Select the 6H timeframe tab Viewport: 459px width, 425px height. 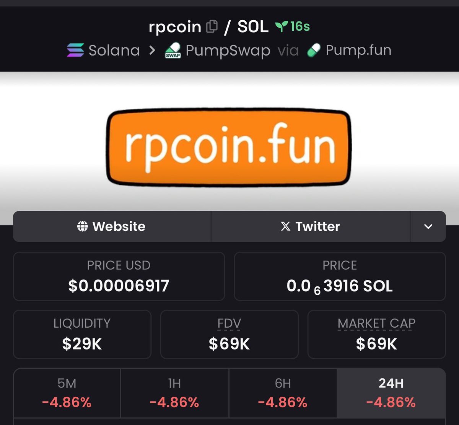coord(283,393)
